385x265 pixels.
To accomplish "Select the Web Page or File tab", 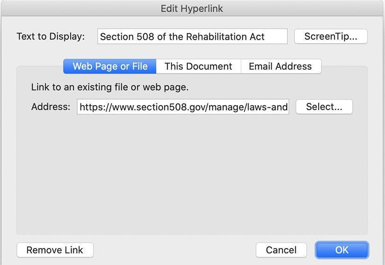I will 110,66.
